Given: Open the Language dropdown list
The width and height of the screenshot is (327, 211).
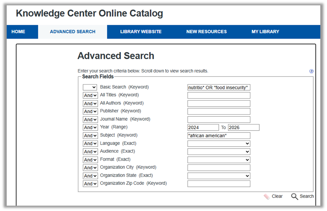Looking at the screenshot, I should pos(219,144).
